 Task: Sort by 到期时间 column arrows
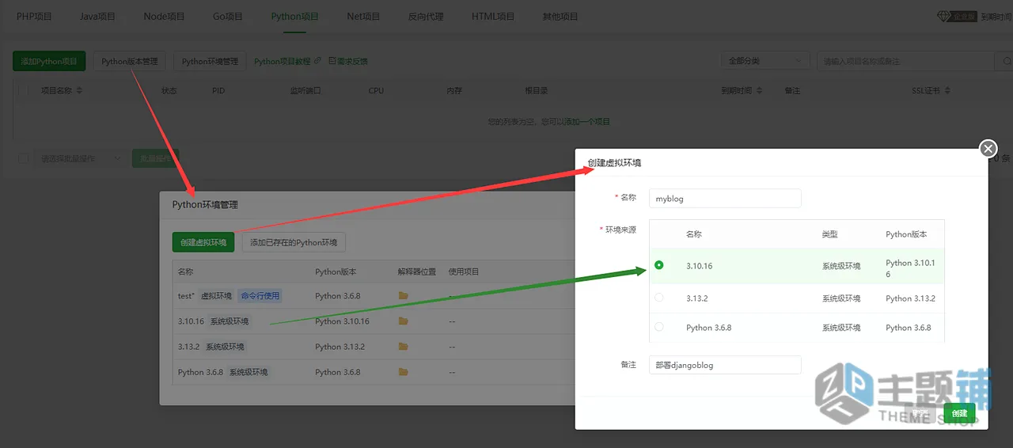[x=761, y=91]
